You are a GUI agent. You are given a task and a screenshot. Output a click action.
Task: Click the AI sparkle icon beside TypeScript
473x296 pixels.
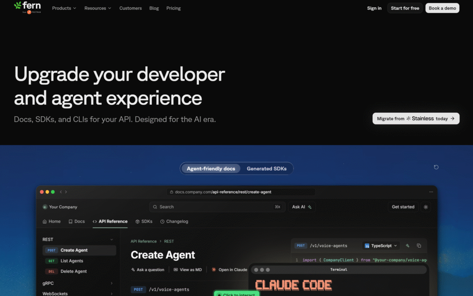click(408, 246)
